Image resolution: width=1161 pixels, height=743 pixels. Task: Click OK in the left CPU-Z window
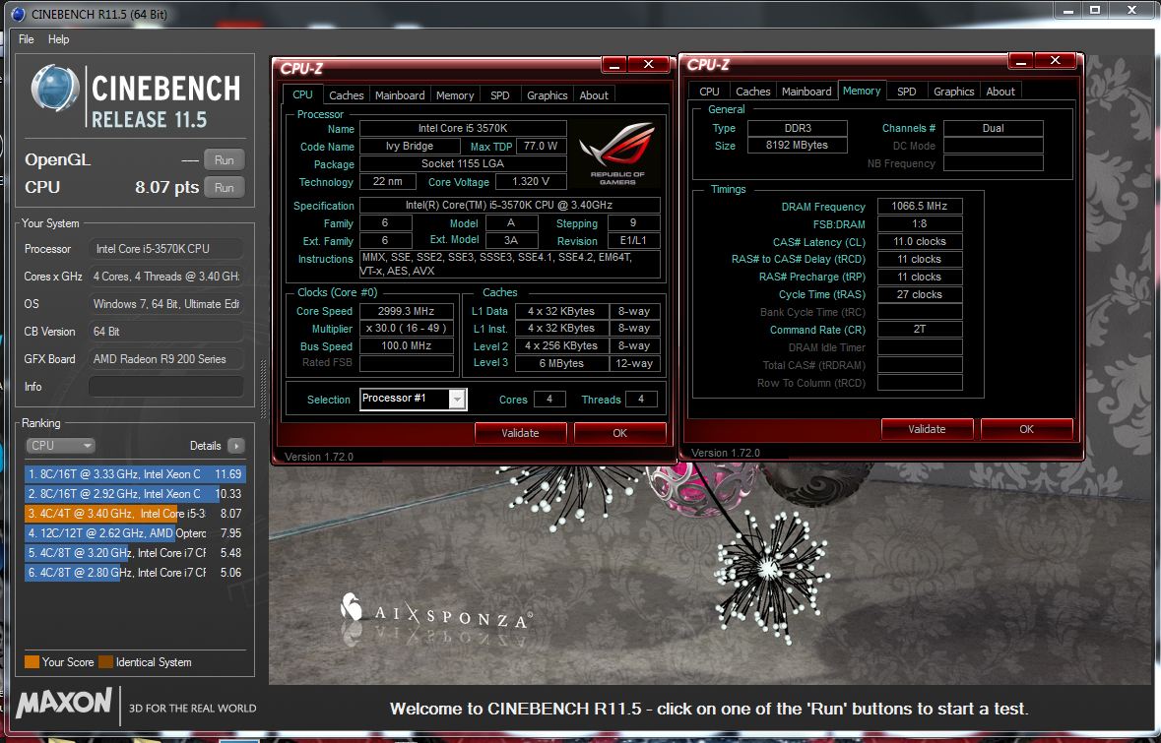pyautogui.click(x=619, y=433)
